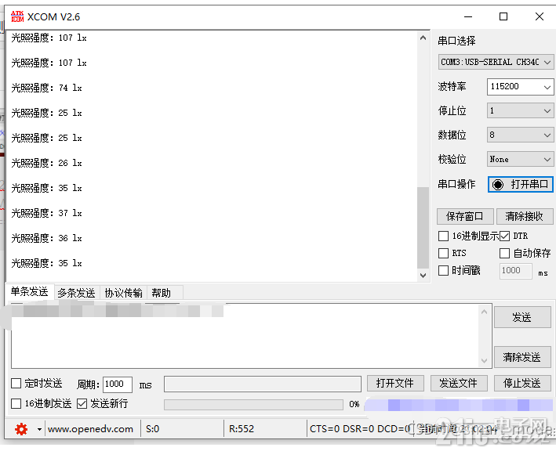Image resolution: width=556 pixels, height=451 pixels.
Task: Click the XCOM app logo icon
Action: (17, 16)
